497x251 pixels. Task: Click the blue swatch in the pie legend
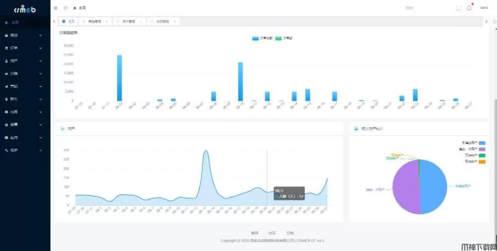point(482,143)
